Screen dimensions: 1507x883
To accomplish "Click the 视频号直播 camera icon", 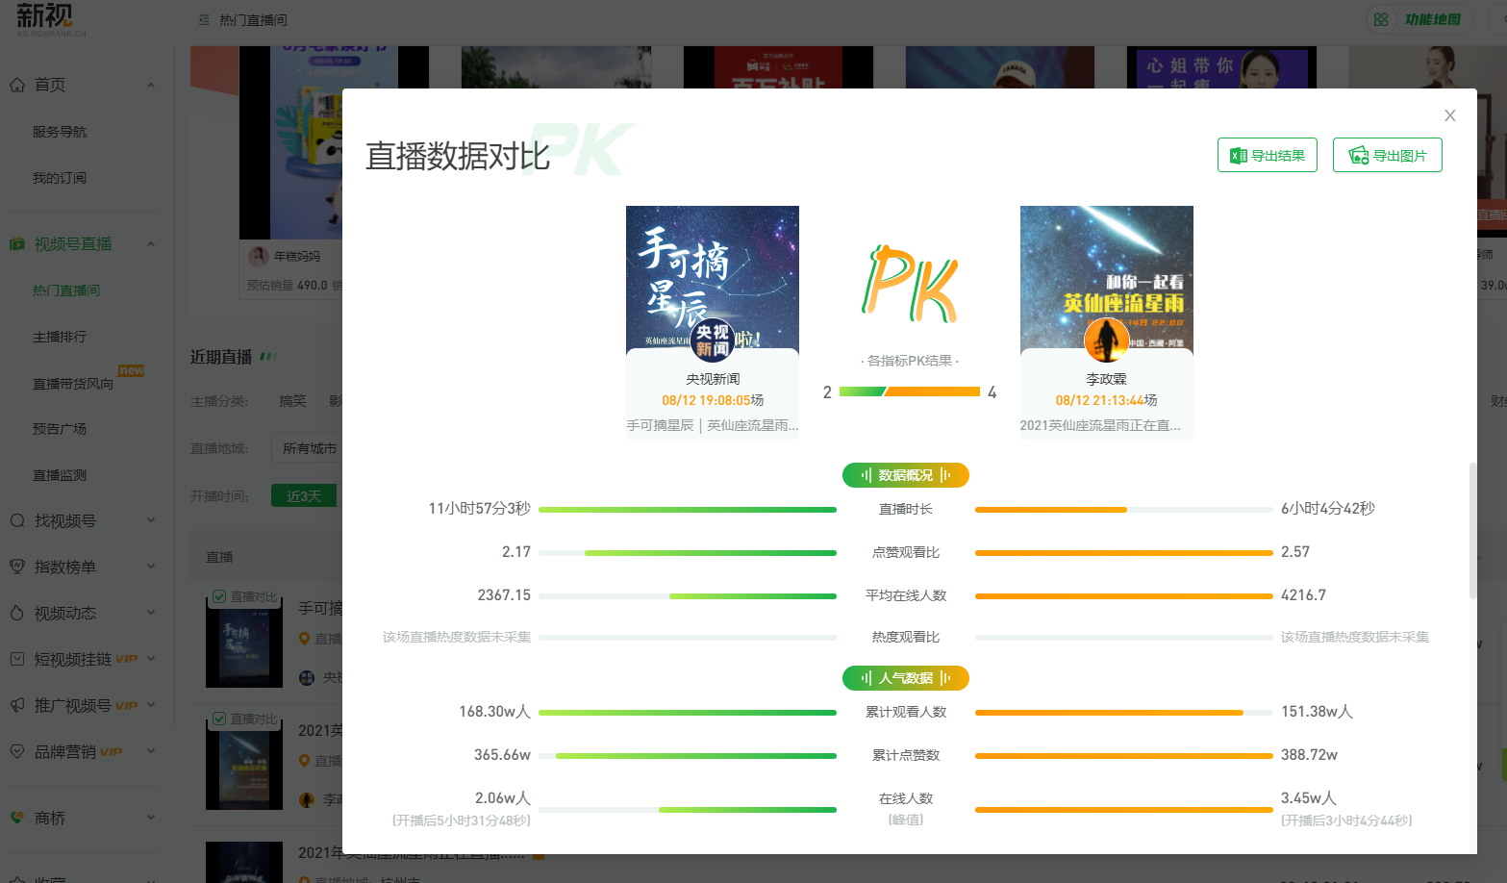I will click(x=17, y=244).
